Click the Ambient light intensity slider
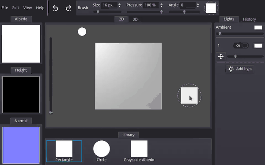 click(240, 34)
